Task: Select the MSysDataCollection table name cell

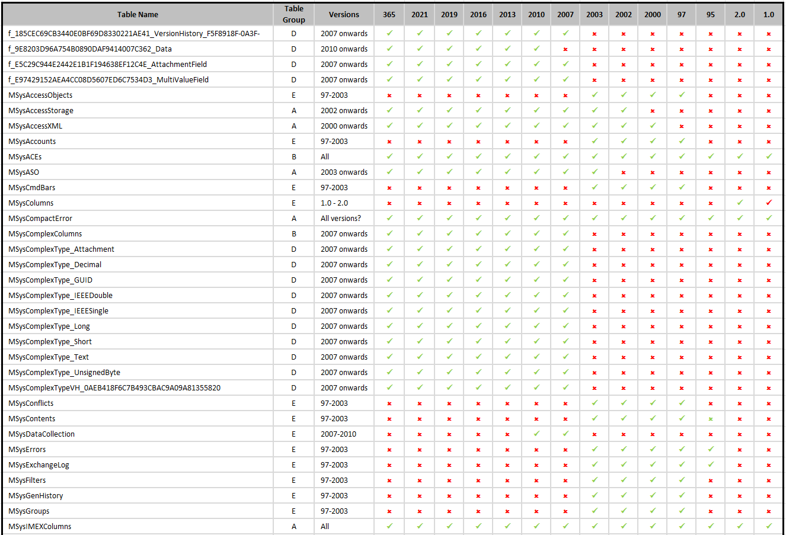Action: click(x=138, y=434)
